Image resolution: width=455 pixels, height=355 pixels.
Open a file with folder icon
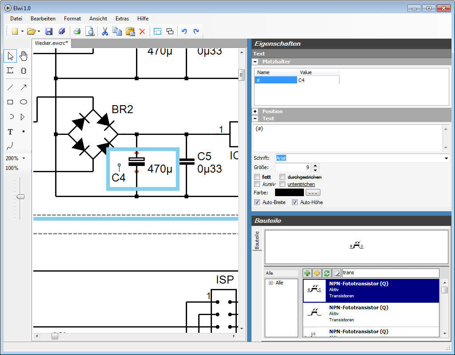tap(31, 32)
